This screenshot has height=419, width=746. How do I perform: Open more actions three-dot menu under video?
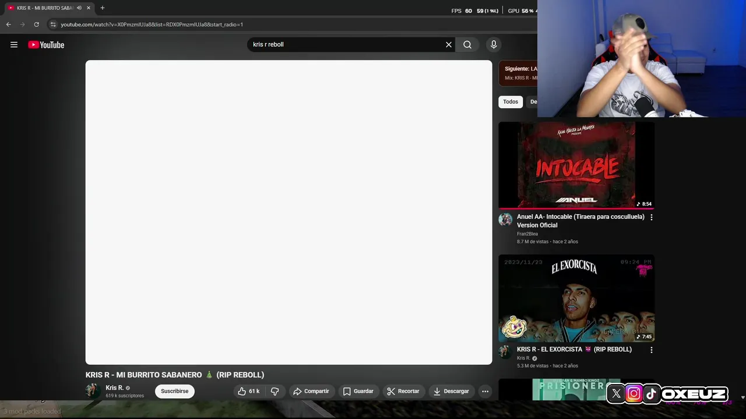(x=485, y=391)
